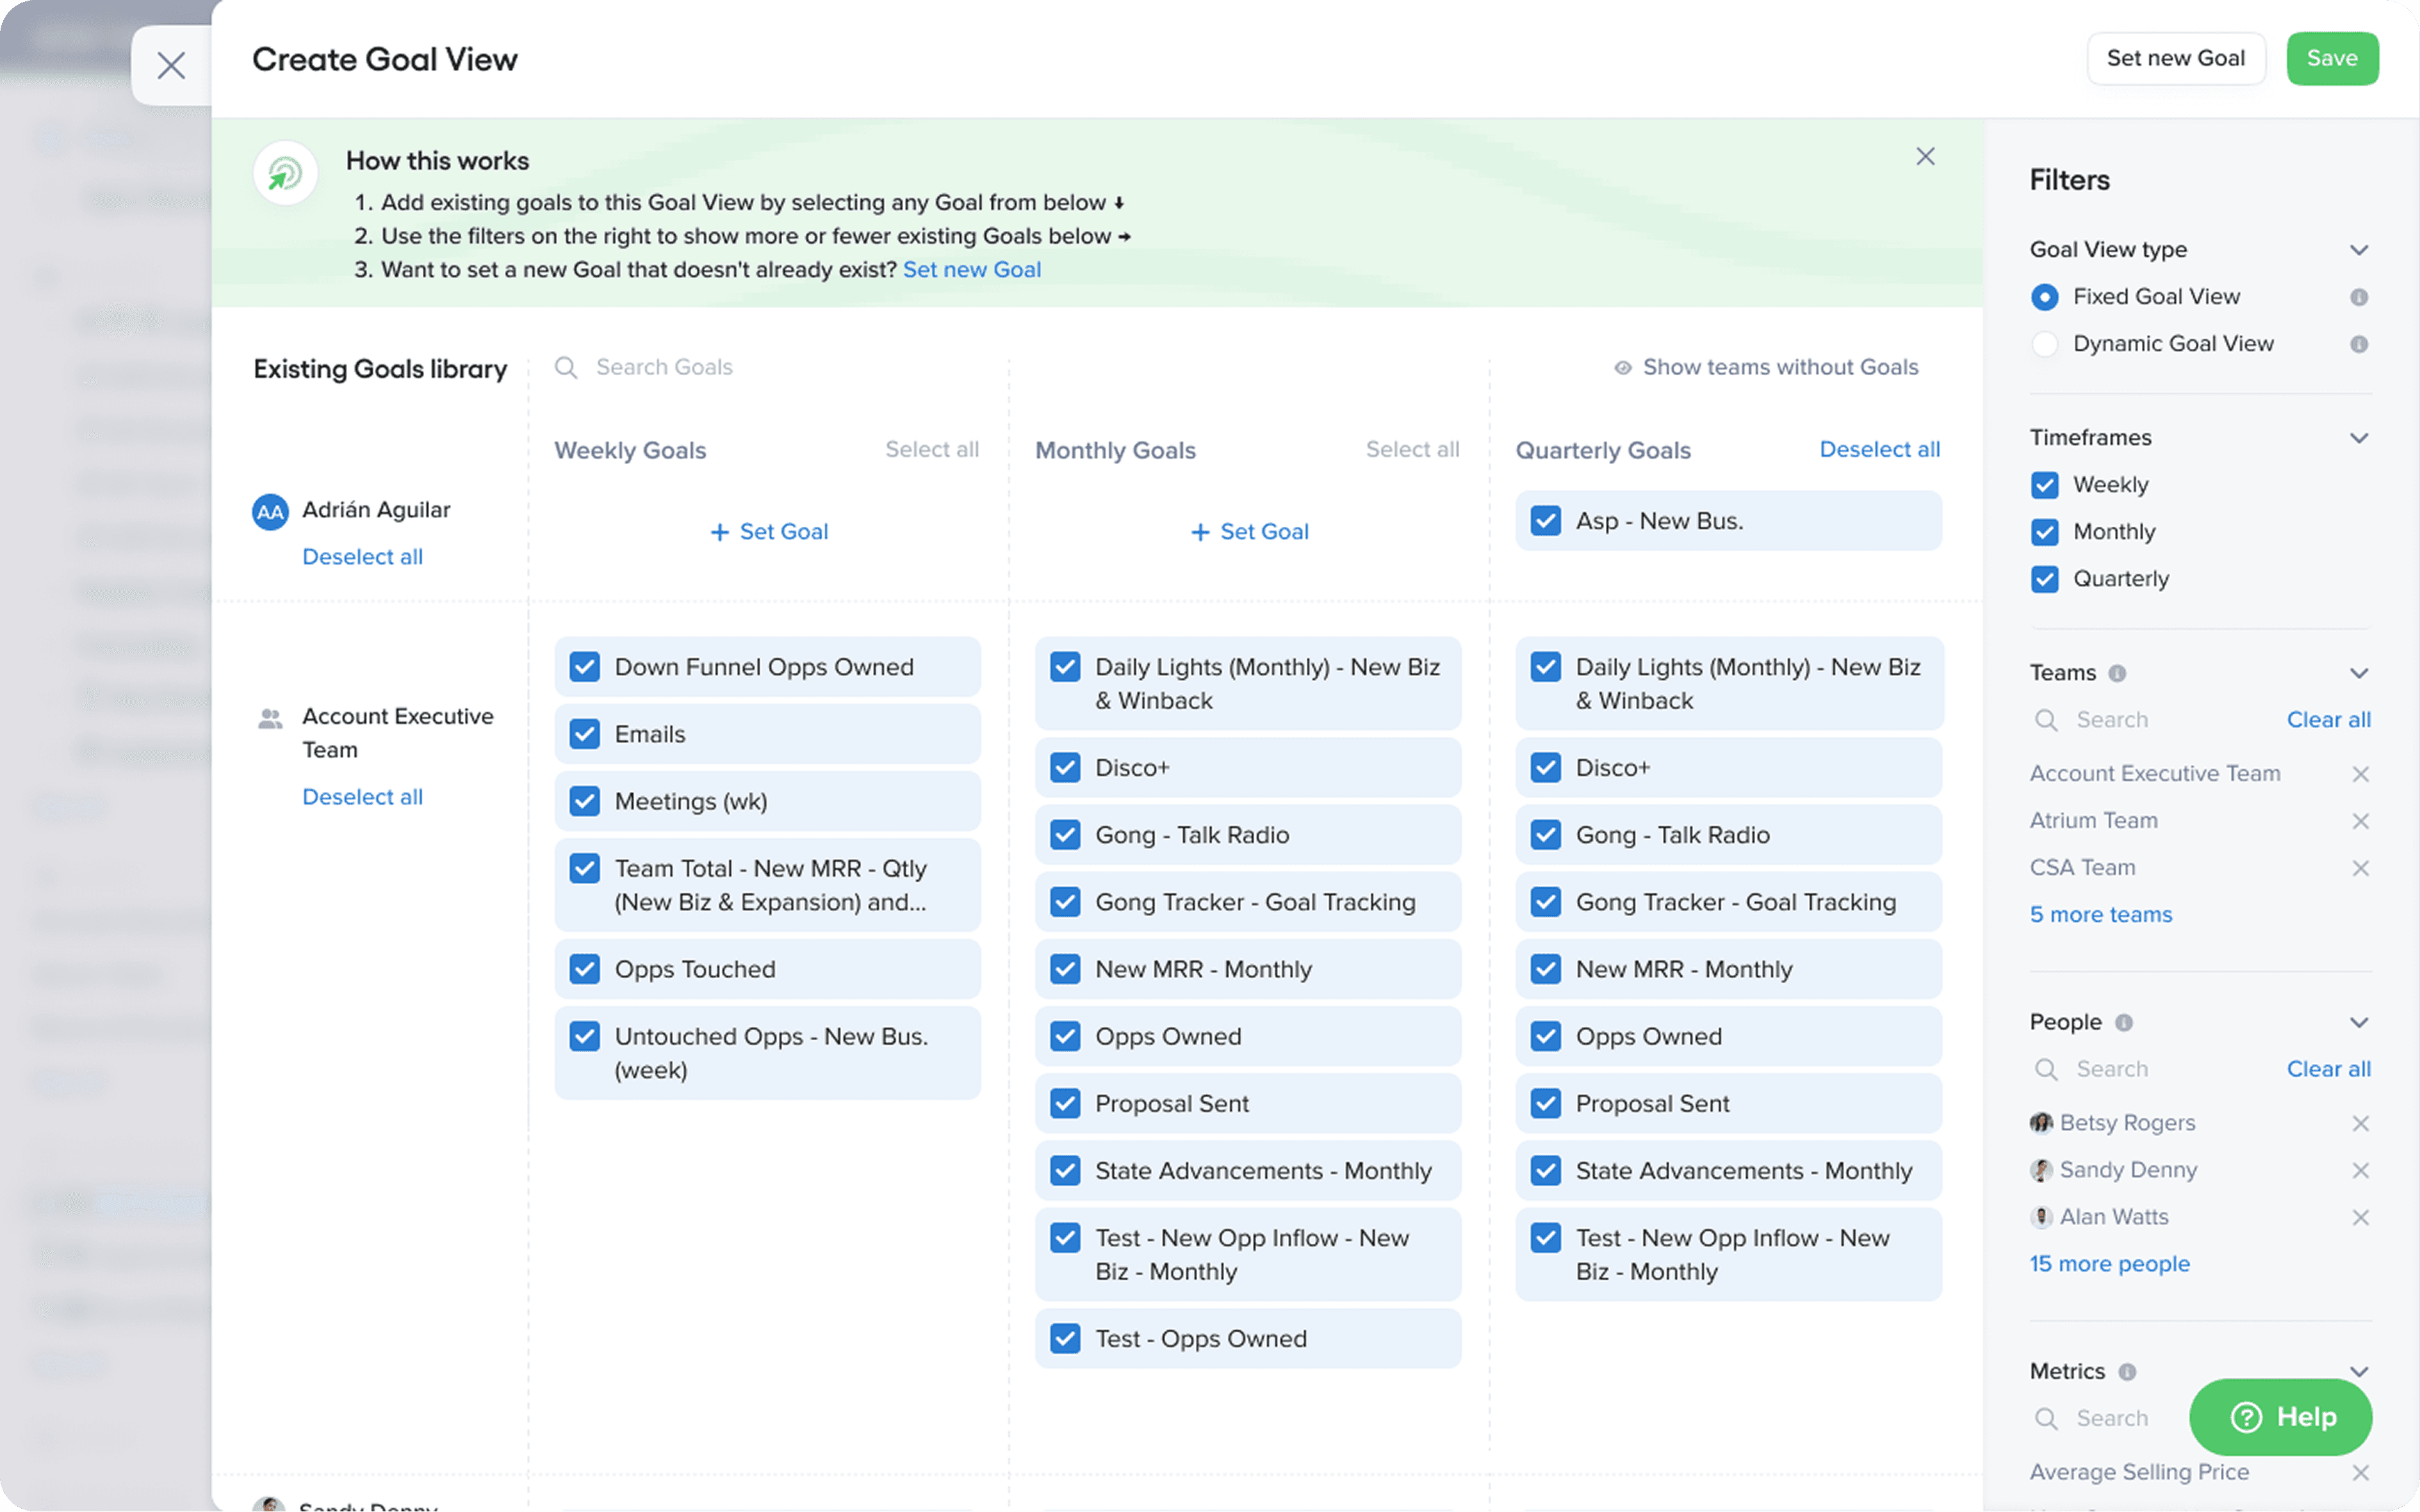Click the target icon in How this works
The image size is (2420, 1512).
click(285, 173)
